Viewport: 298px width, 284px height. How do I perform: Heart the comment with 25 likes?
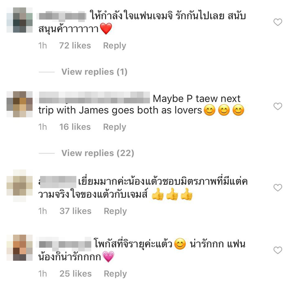coord(278,250)
